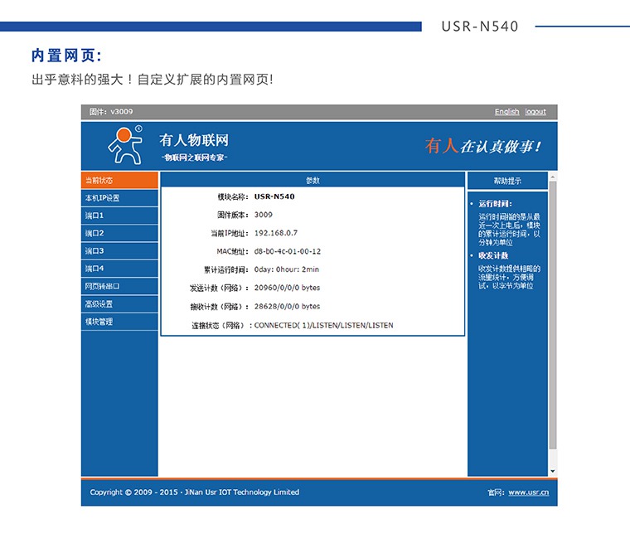Click the 有人物联网 brand title text
This screenshot has width=630, height=548.
click(193, 140)
